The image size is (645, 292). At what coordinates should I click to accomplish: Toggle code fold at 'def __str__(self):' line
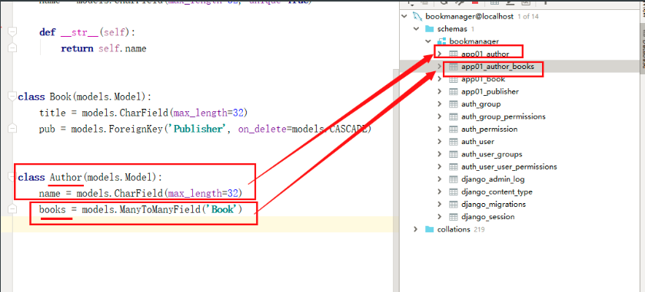(12, 32)
